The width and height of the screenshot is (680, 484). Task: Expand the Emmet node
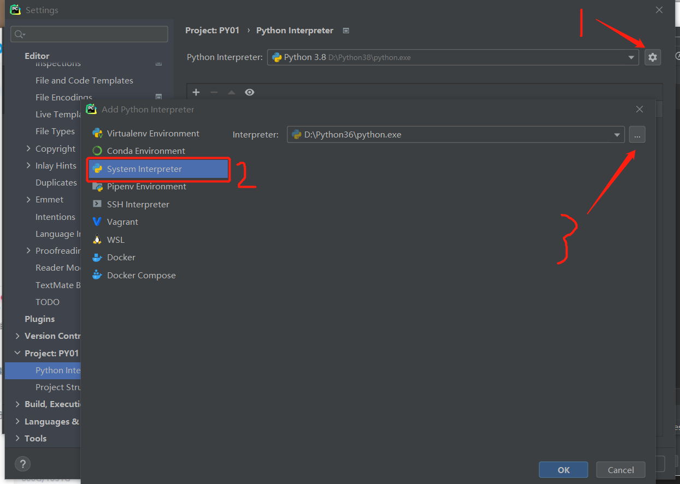[28, 199]
